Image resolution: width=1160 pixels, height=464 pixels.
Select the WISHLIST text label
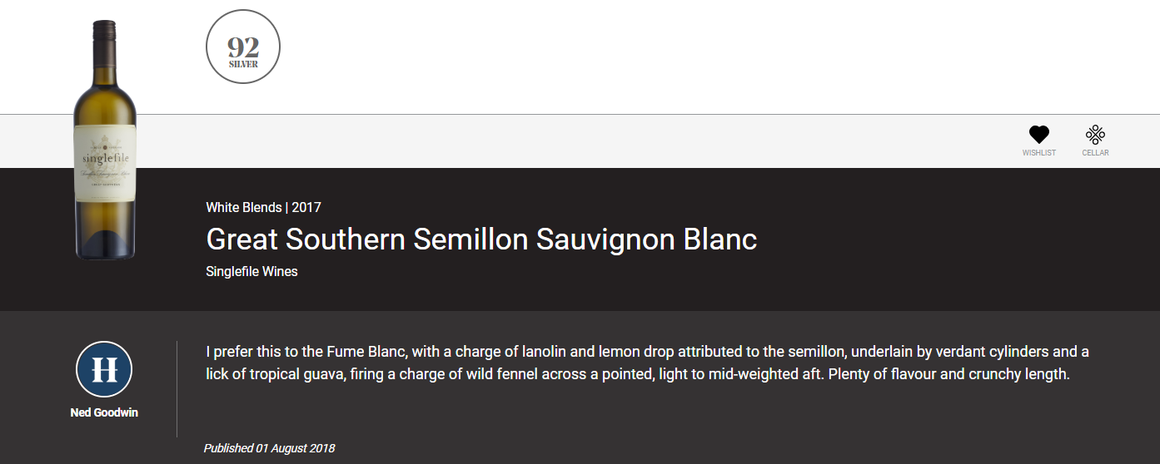[1039, 153]
